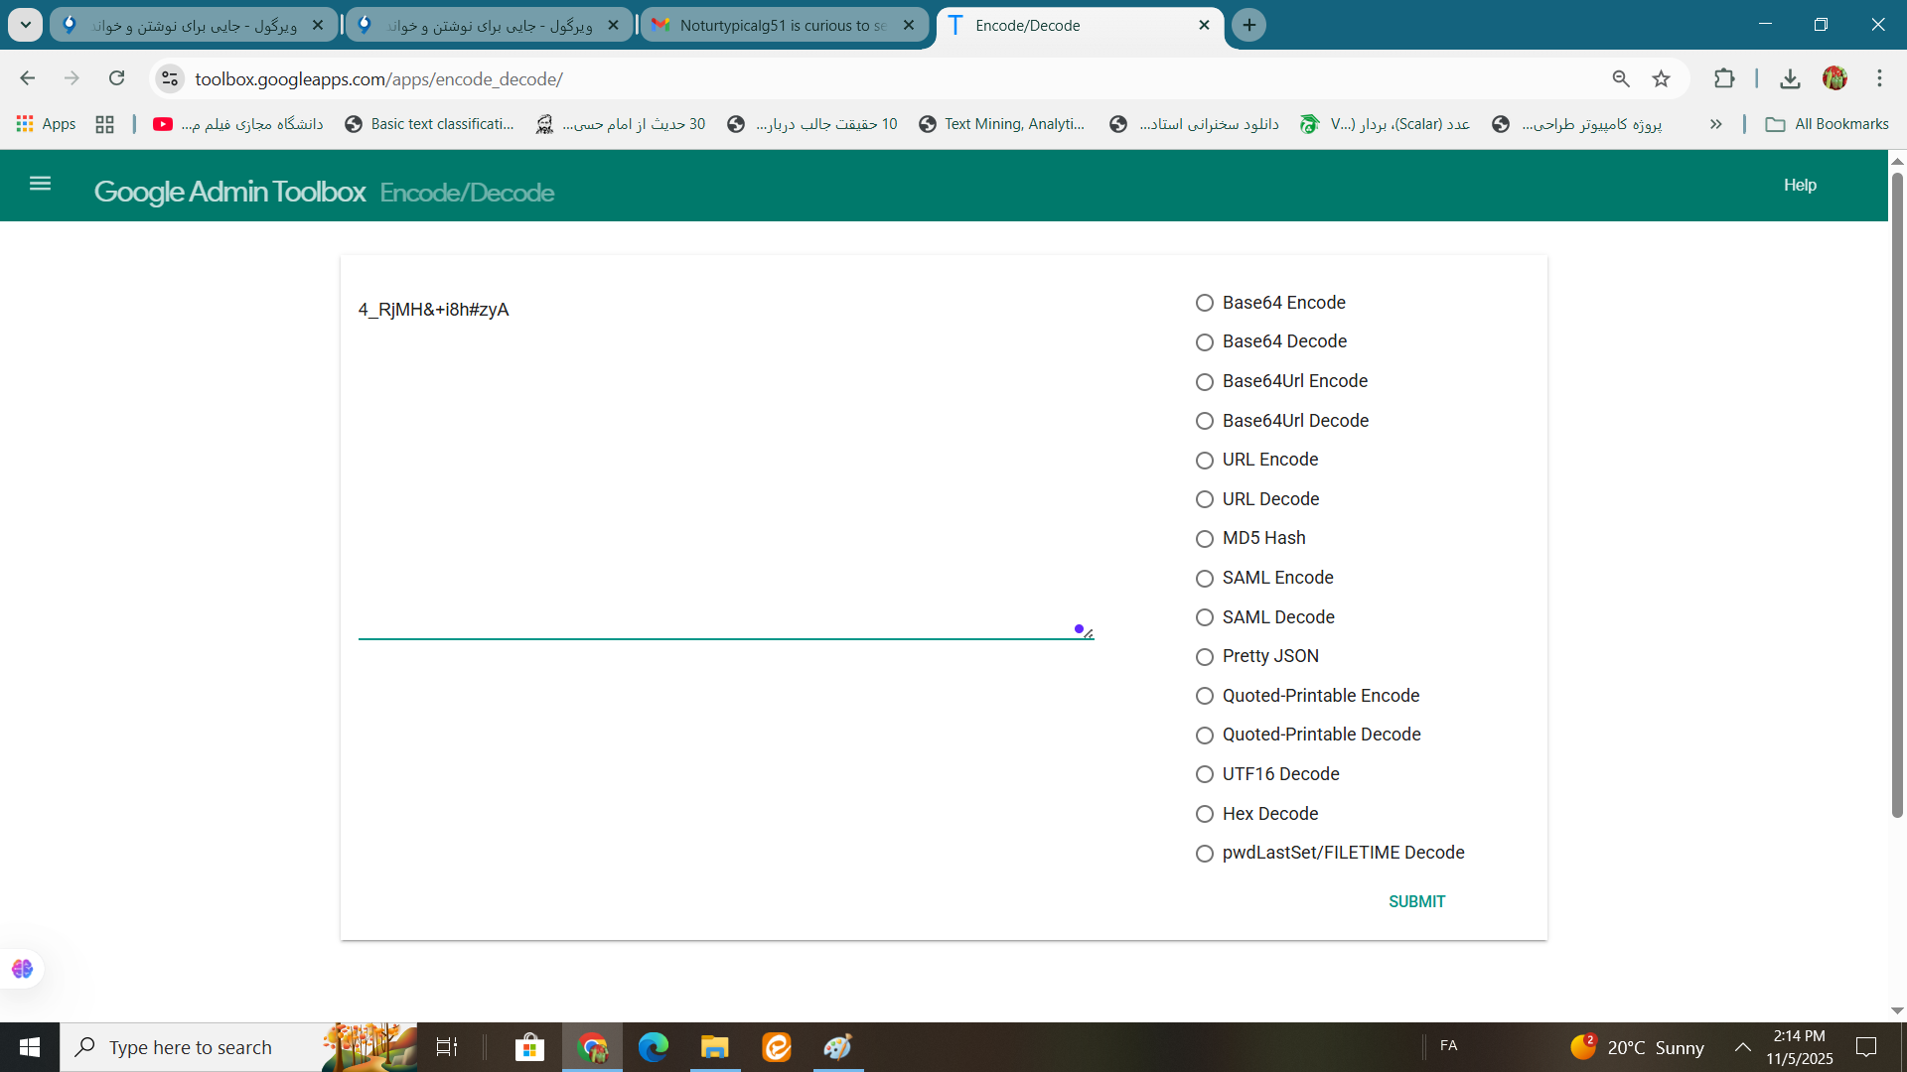Expand hidden bookmarks overflow chevron
This screenshot has height=1072, width=1907.
tap(1715, 124)
